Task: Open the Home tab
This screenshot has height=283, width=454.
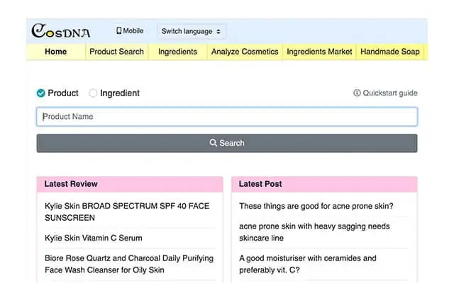Action: point(55,52)
